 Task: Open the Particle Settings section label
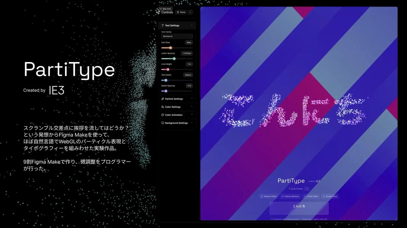[x=174, y=99]
